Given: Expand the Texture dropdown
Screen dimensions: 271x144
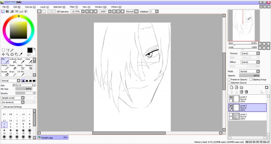Looking at the screenshot, I should (x=250, y=53).
